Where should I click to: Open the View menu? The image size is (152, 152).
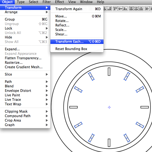(x=72, y=2)
